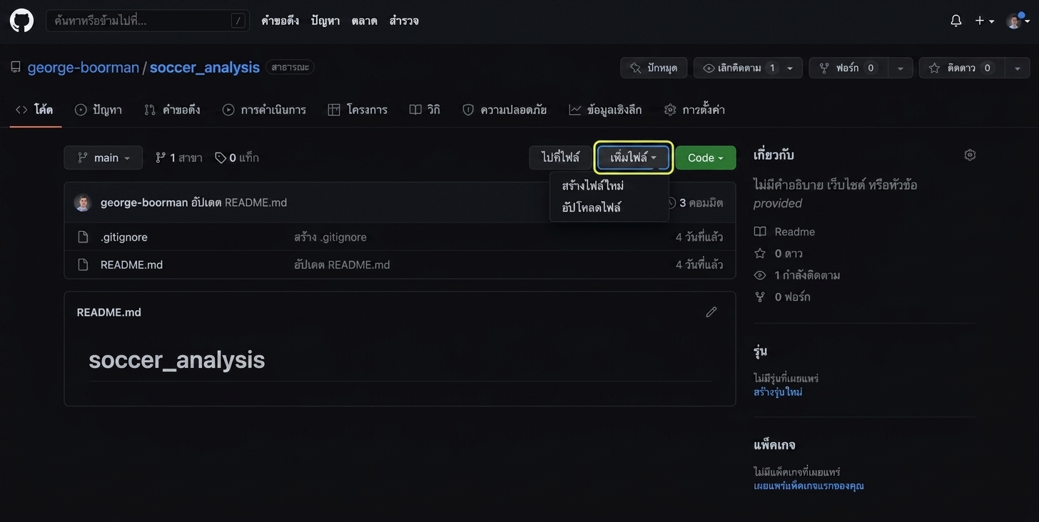Toggle the เพิ่มไฟล์ dropdown button
The image size is (1039, 522).
pyautogui.click(x=634, y=158)
